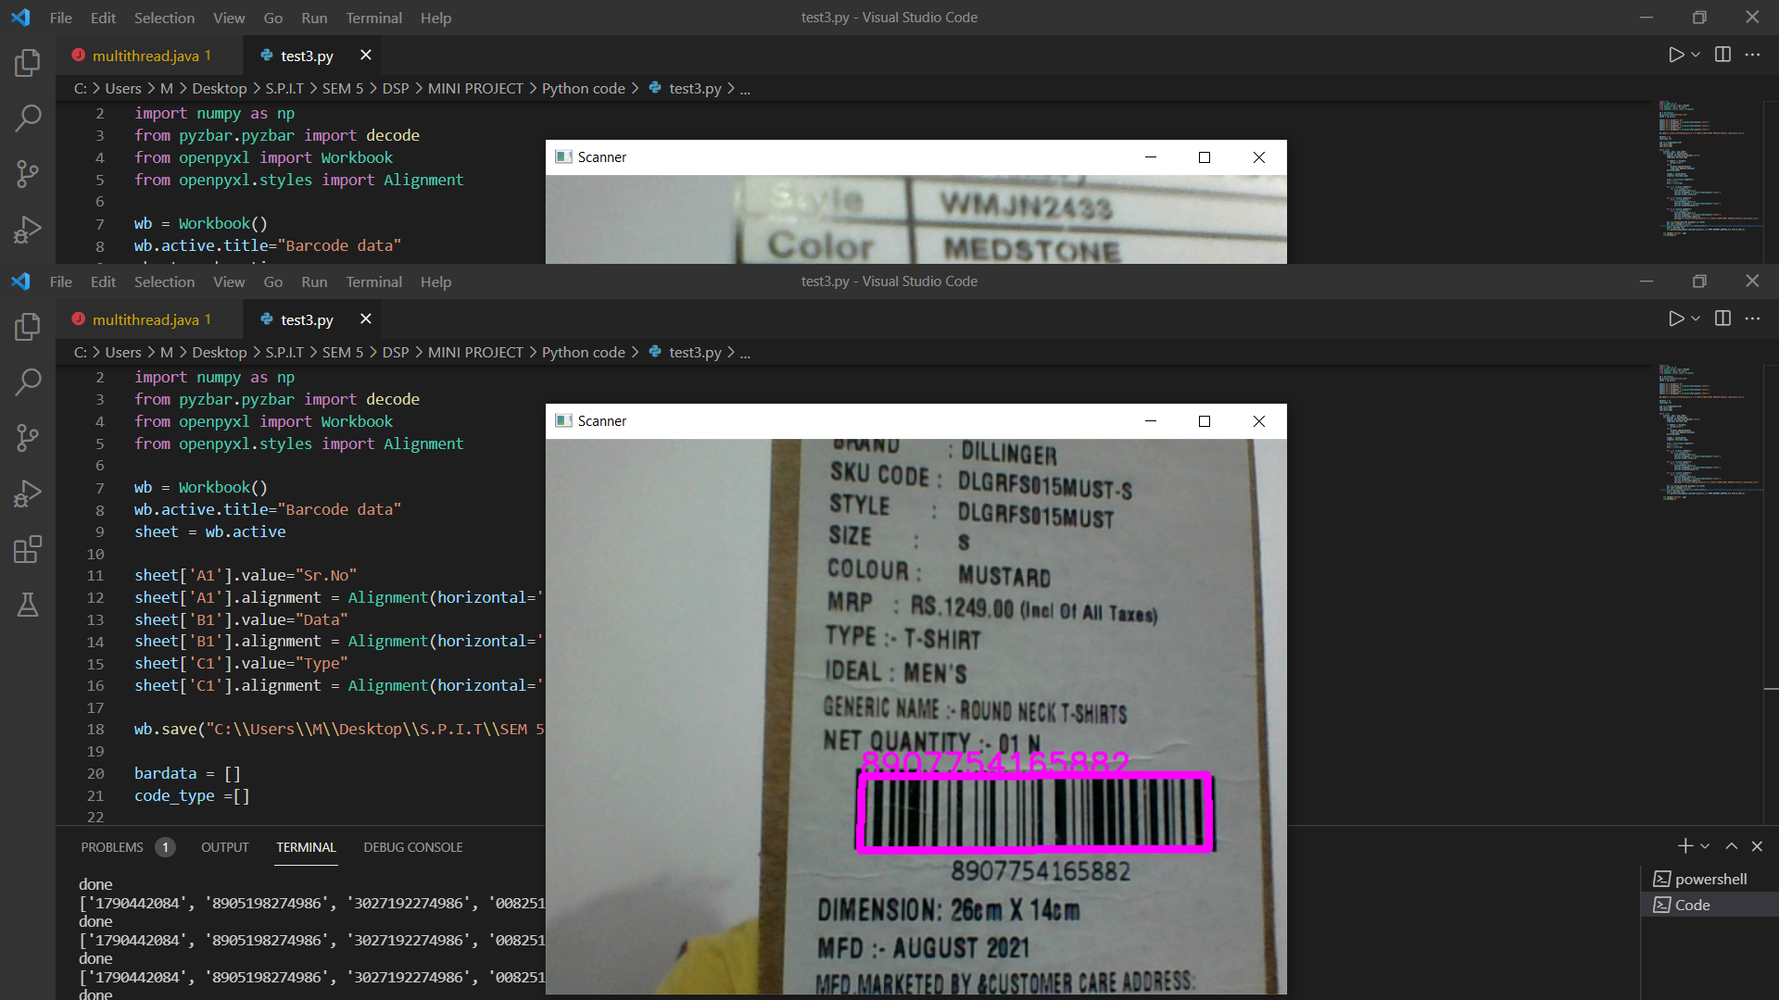Open Source Control in the lower VS Code window

click(x=28, y=437)
